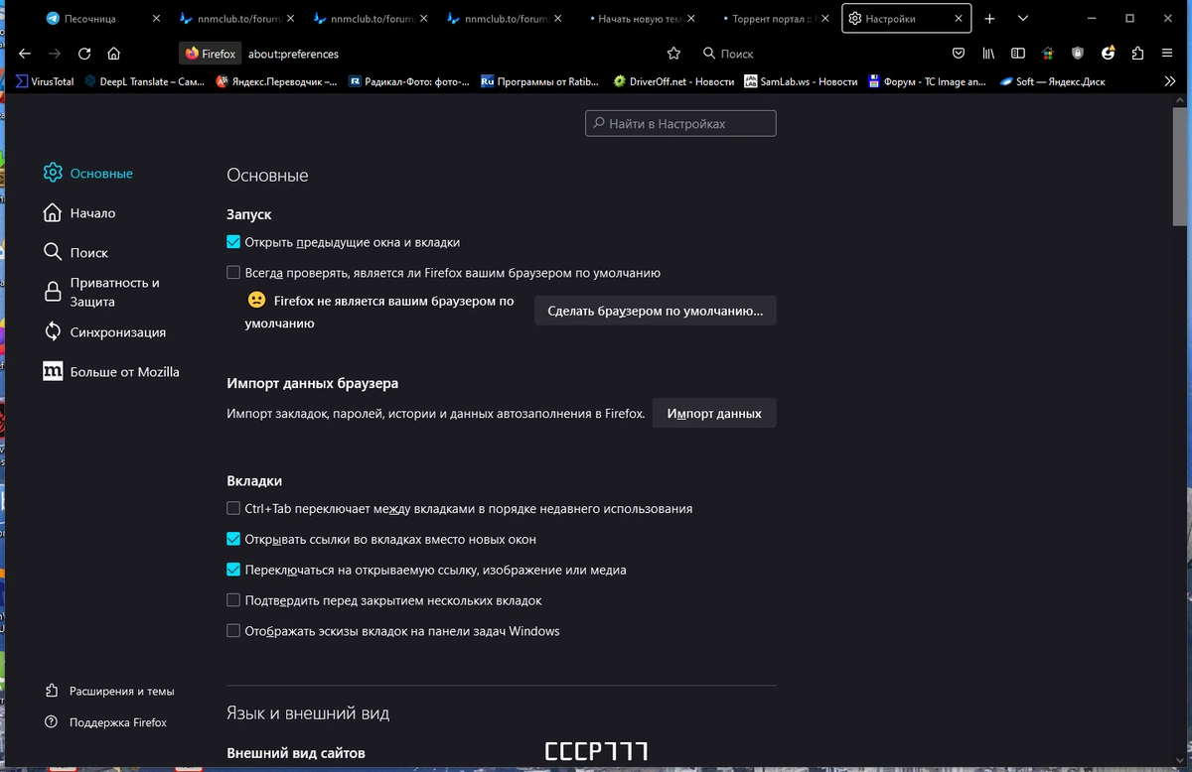Close the Настройки tab
This screenshot has width=1192, height=772.
point(958,19)
